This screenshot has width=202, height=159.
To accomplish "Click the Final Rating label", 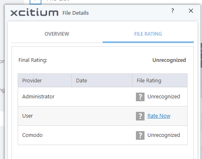I will click(33, 60).
